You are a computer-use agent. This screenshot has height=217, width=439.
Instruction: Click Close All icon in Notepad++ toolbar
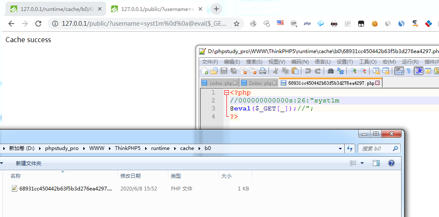253,71
